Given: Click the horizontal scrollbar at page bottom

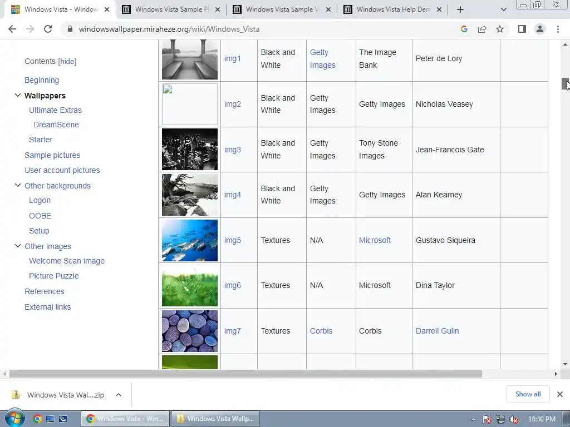Looking at the screenshot, I should 245,374.
